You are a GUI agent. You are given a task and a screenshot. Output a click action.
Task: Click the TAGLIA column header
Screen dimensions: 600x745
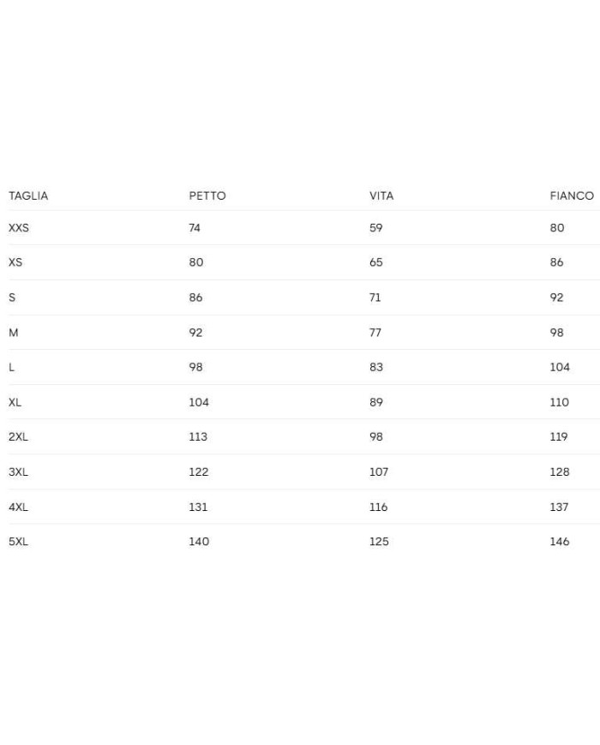tap(28, 195)
